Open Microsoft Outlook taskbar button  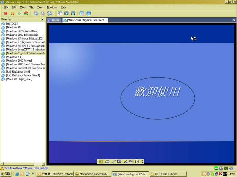[x=55, y=174]
